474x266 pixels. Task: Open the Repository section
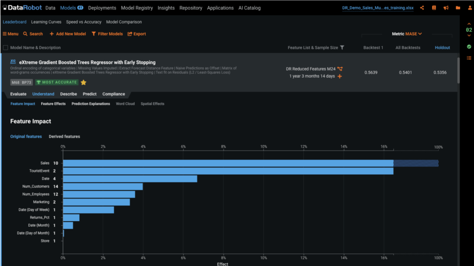(x=191, y=8)
